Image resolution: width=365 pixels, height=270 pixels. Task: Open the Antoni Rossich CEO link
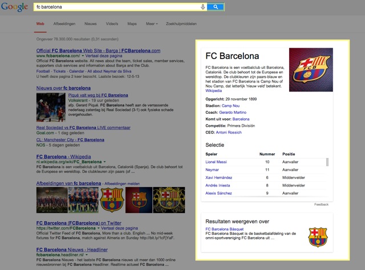coord(229,132)
